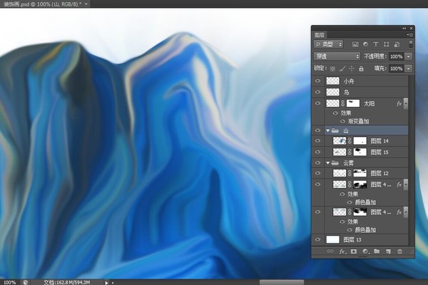Viewport: 428px width, 285px height.
Task: Click mask link chain on 太阳 layer
Action: (x=343, y=104)
